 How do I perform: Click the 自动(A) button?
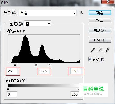click(100, 30)
